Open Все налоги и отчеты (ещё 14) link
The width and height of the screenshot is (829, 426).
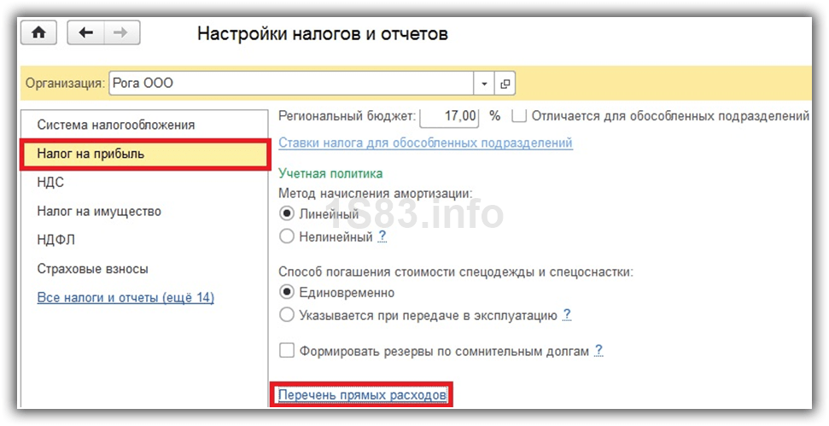click(x=126, y=298)
